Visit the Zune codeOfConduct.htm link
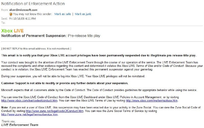The image size is (204, 128). (55, 111)
